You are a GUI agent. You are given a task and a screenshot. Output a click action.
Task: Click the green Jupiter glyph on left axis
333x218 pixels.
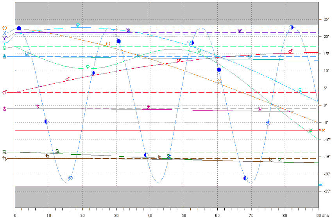point(4,152)
